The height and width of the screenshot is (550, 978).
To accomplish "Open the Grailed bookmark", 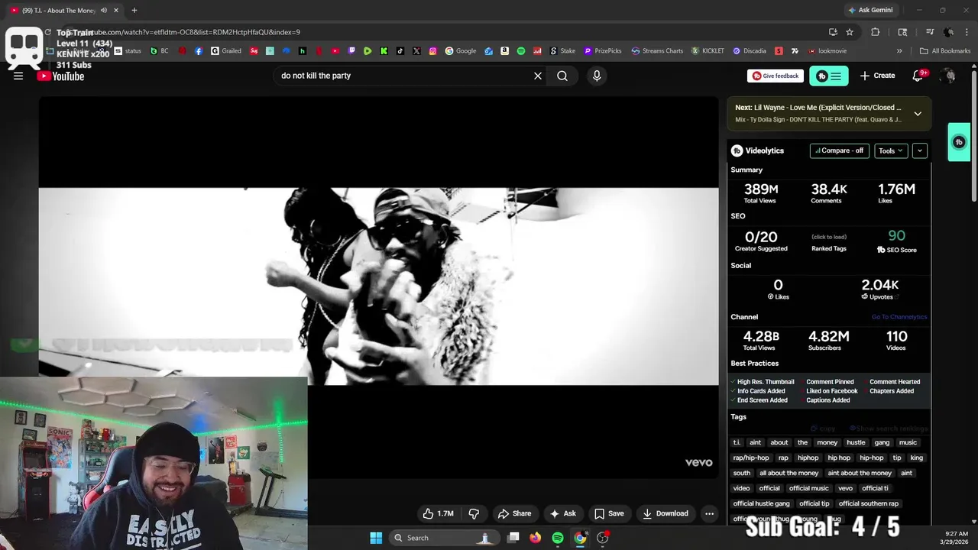I will 226,51.
